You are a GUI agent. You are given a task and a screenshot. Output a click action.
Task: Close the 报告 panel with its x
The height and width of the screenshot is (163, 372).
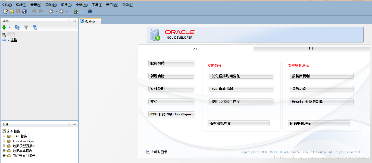point(68,124)
